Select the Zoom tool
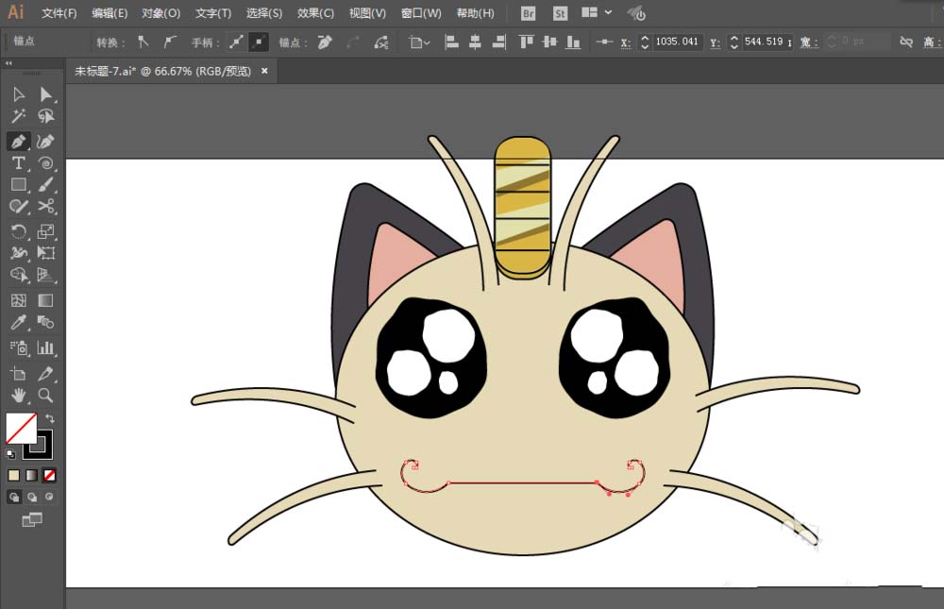Viewport: 944px width, 609px height. click(x=45, y=396)
